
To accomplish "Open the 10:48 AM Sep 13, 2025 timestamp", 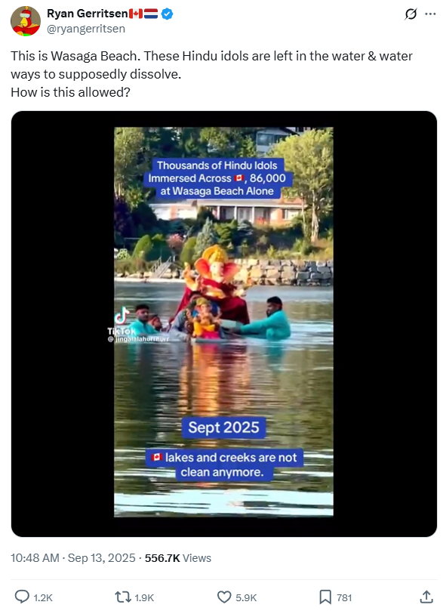I will point(73,558).
